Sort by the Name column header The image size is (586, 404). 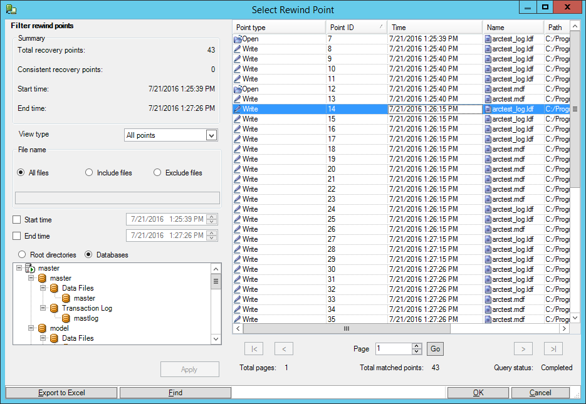click(513, 28)
